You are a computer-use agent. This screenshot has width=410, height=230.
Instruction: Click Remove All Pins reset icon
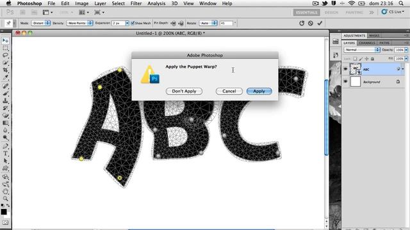[x=302, y=23]
